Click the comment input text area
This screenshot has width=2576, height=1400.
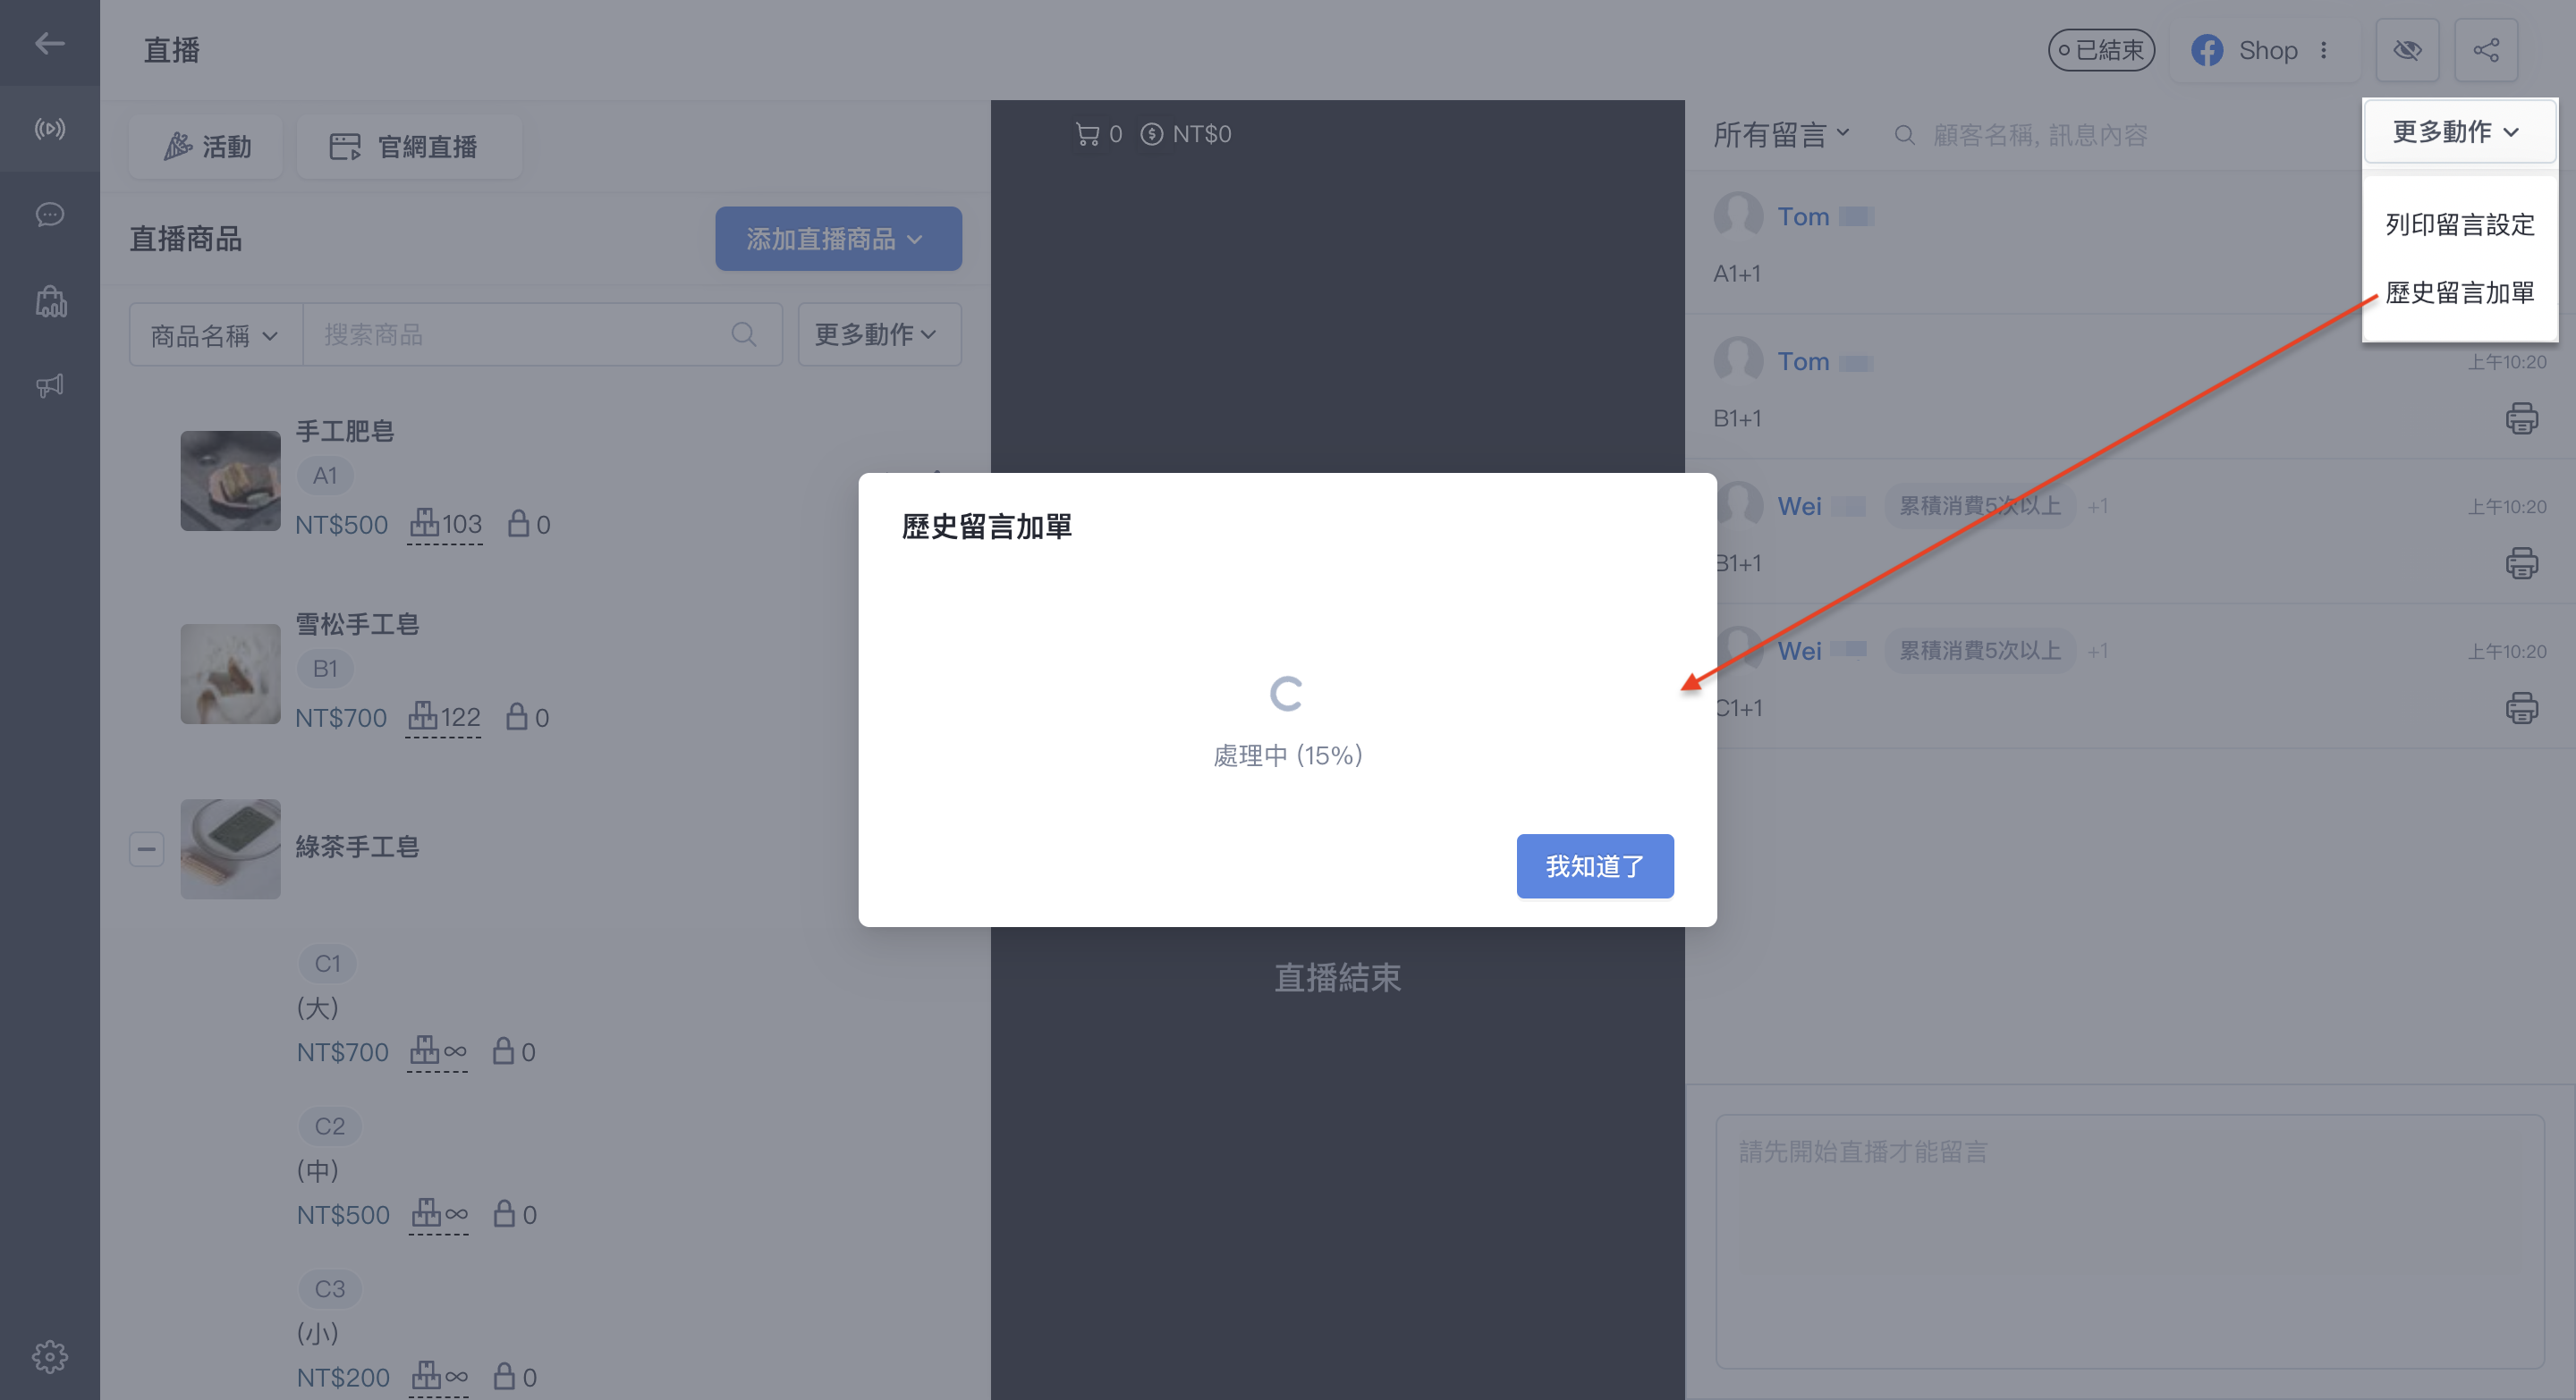(2130, 1241)
